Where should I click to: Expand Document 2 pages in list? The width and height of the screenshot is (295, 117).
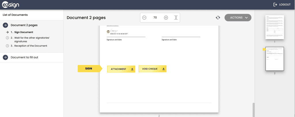click(x=24, y=25)
